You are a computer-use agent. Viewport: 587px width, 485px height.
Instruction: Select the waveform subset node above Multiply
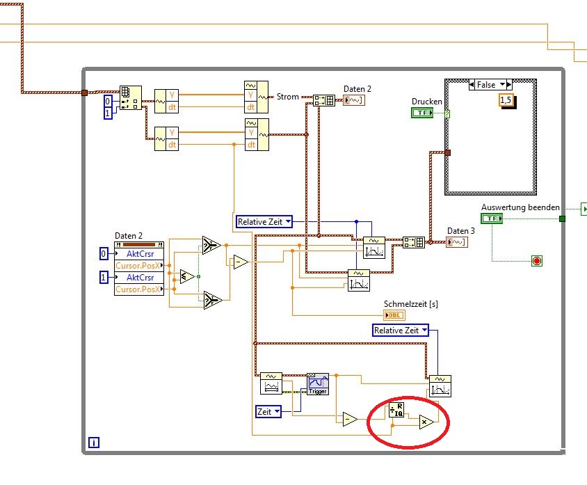click(x=440, y=386)
